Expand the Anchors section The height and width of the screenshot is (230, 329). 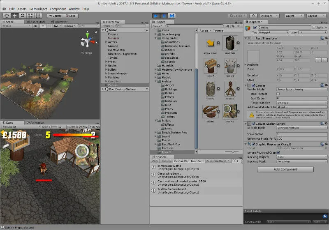[246, 64]
